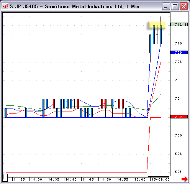Click the 14:55 time axis label

123,179
